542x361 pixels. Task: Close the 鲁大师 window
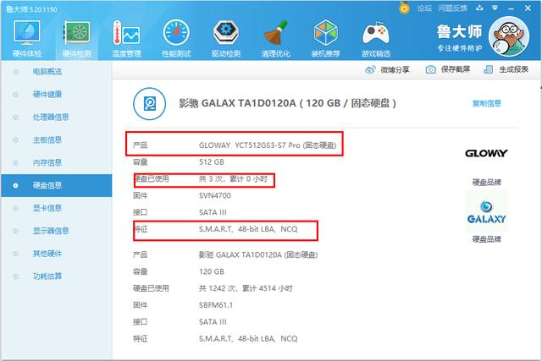528,8
